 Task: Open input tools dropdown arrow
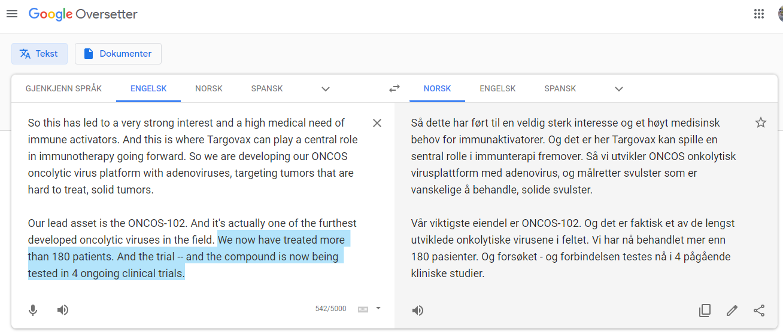(x=378, y=309)
